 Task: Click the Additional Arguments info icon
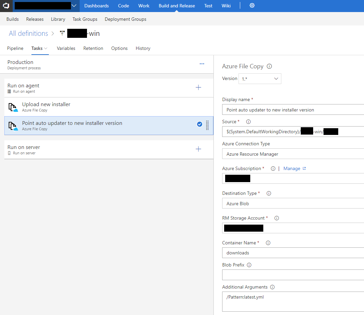coord(272,287)
